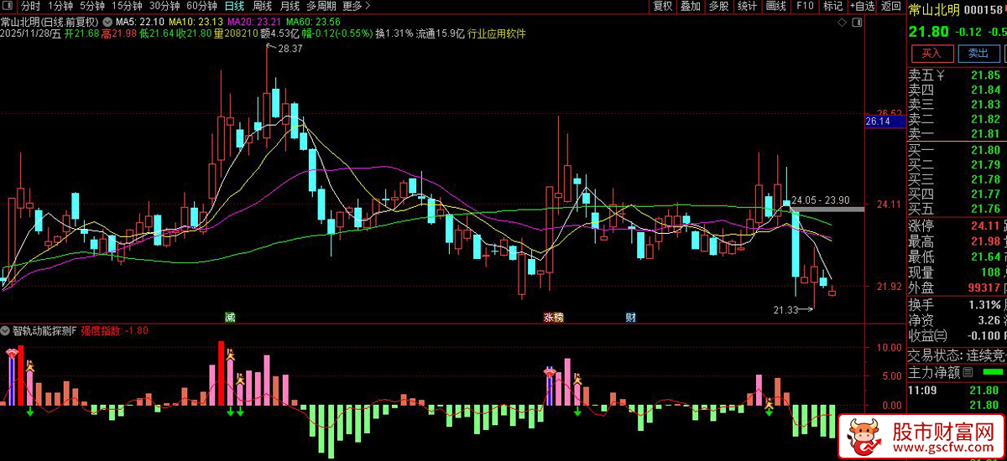Open the 多周期 multi-period selector

pos(321,6)
